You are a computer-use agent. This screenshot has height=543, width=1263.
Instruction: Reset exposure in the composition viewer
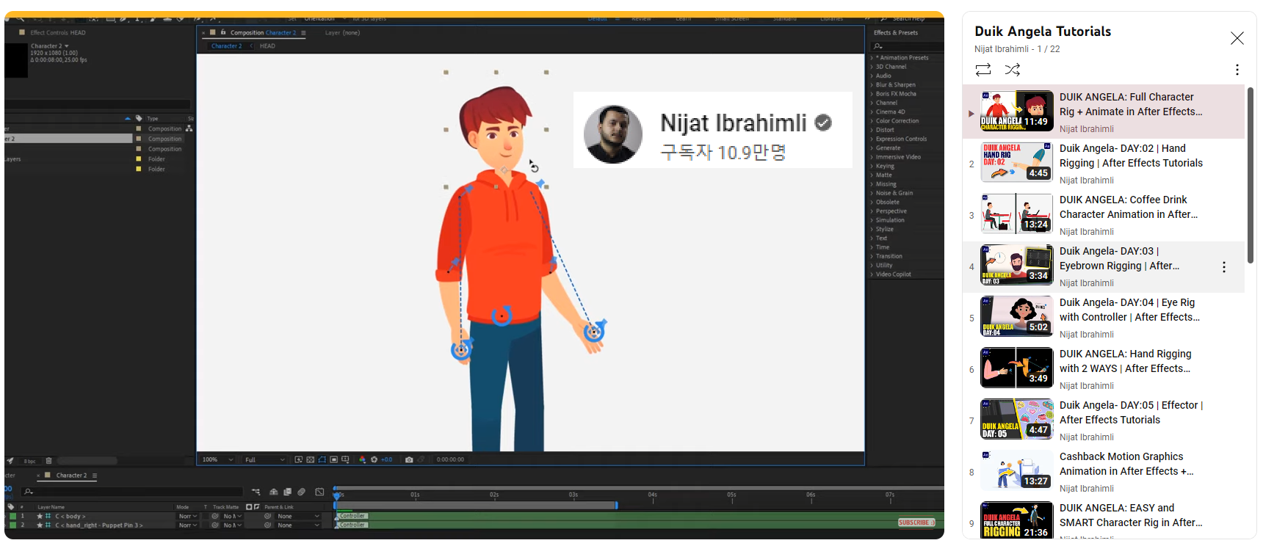(374, 460)
